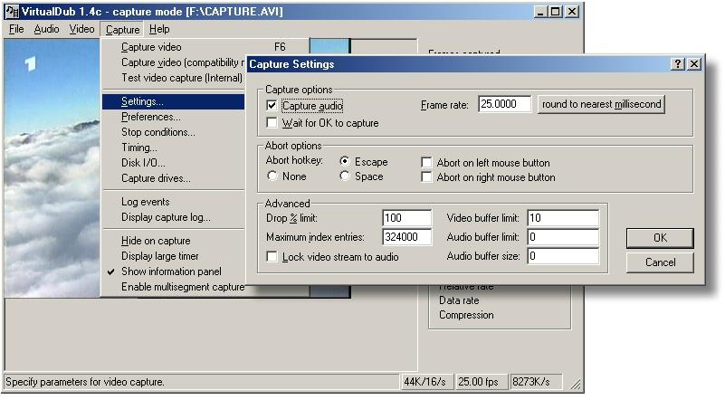Screen dimensions: 725x400
Task: Toggle Hide on capture menu item
Action: (174, 241)
